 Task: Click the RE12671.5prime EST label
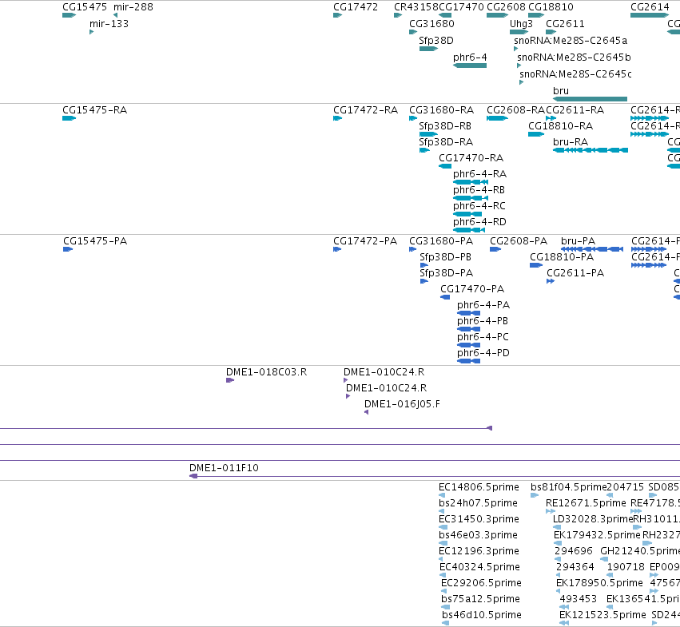(586, 503)
